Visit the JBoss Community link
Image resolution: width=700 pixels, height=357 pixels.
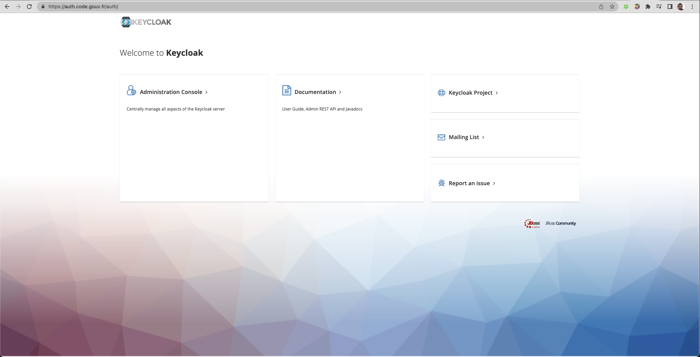point(561,223)
